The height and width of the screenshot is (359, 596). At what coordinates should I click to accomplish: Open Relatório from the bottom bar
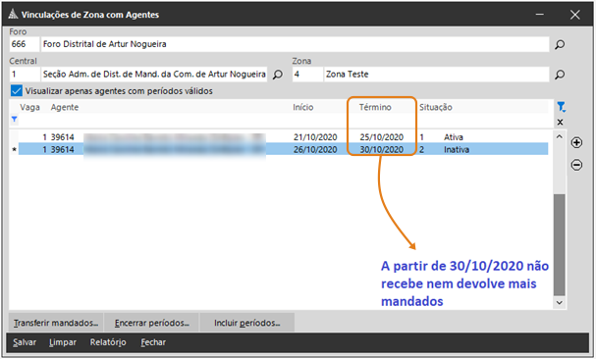(x=108, y=342)
